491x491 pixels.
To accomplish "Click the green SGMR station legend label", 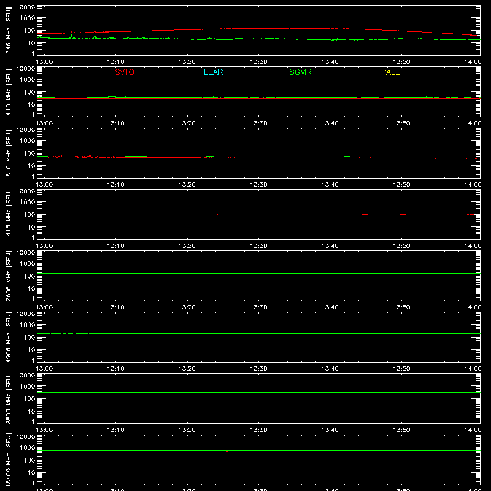I will click(x=300, y=72).
